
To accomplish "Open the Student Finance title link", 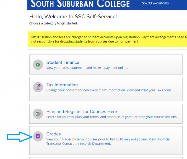I will 63,62.
